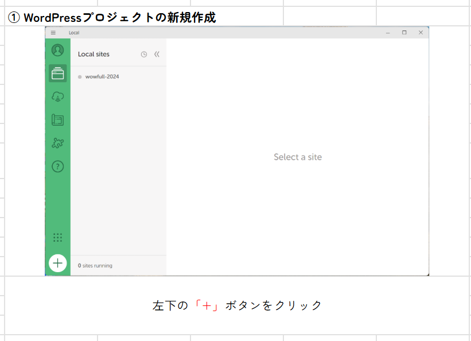The width and height of the screenshot is (471, 341).
Task: Open the Blueprints panel
Action: [57, 119]
